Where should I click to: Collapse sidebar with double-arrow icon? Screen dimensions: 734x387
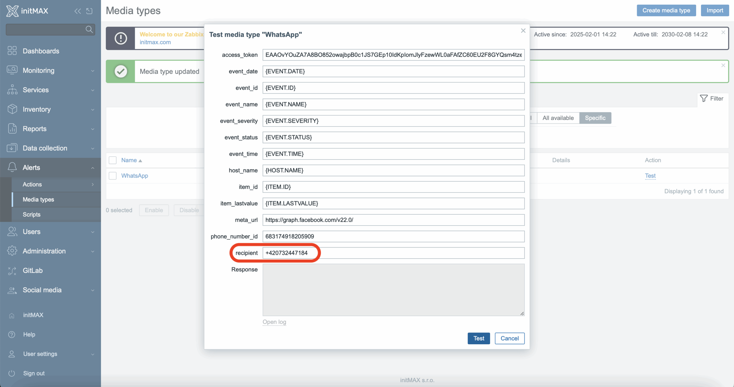77,11
